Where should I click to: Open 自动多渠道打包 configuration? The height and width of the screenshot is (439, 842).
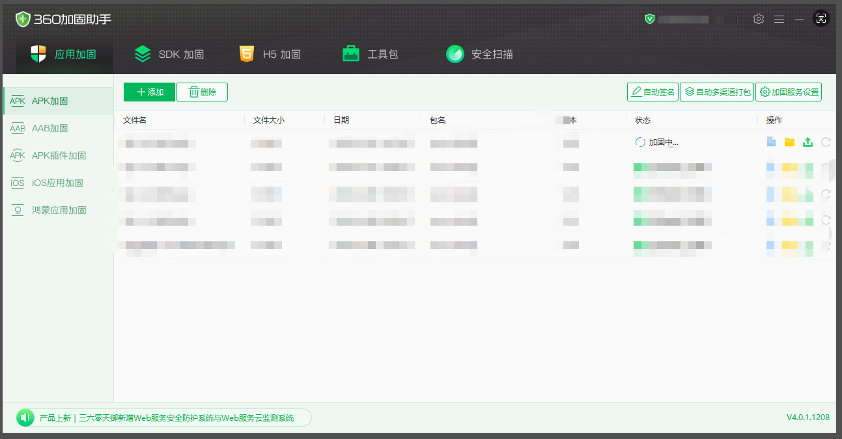click(x=716, y=92)
